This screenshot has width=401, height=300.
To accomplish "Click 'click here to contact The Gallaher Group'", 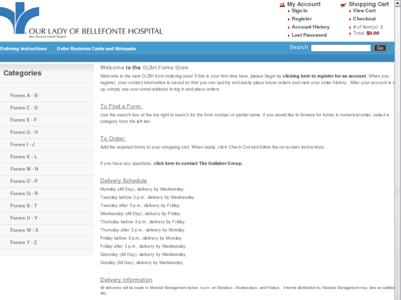I will (x=198, y=163).
